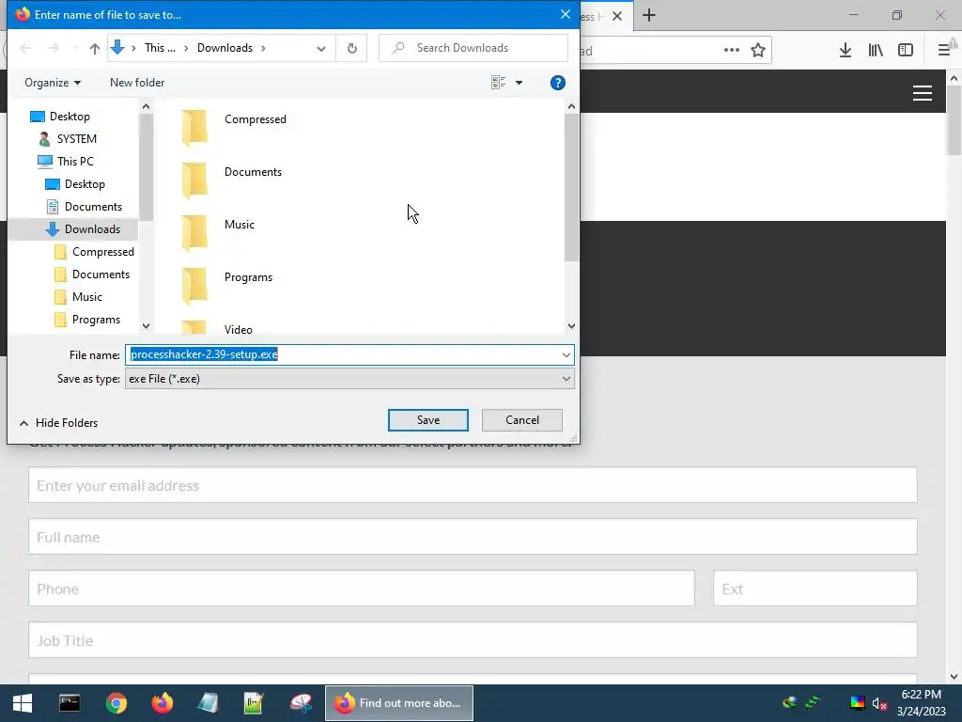Refresh the Downloads folder listing

click(x=351, y=48)
